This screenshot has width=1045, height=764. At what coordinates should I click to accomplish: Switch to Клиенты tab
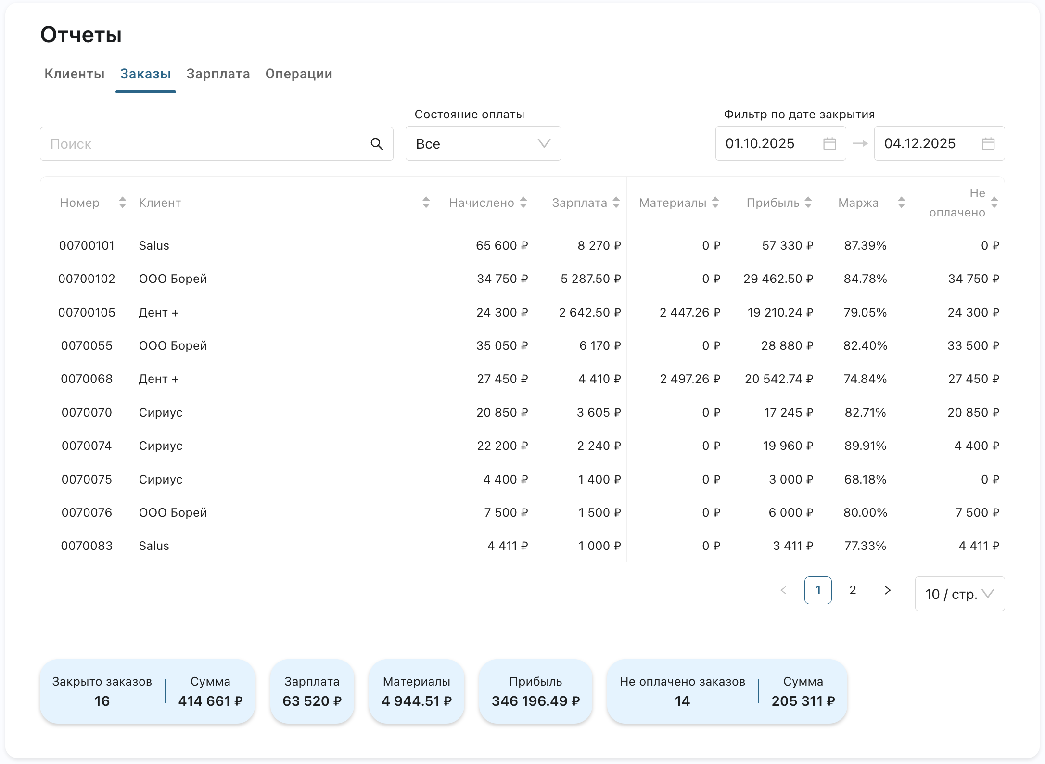(x=74, y=74)
